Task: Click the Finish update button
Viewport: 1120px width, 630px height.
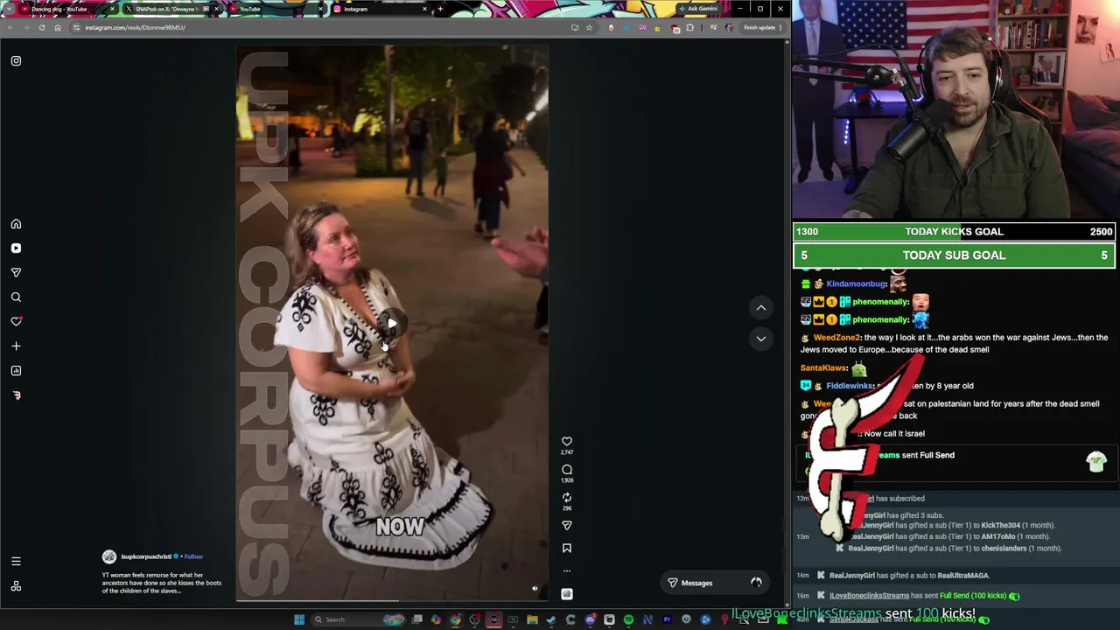Action: 761,27
